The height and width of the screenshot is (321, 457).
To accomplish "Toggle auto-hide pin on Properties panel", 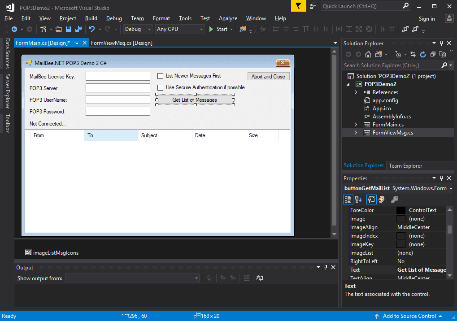I will pos(442,178).
